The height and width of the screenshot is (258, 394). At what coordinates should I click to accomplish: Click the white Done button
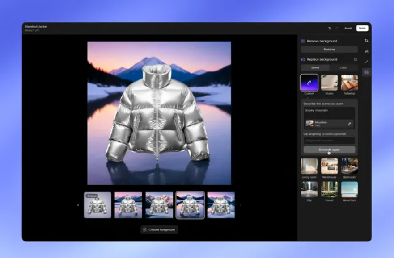coord(362,28)
